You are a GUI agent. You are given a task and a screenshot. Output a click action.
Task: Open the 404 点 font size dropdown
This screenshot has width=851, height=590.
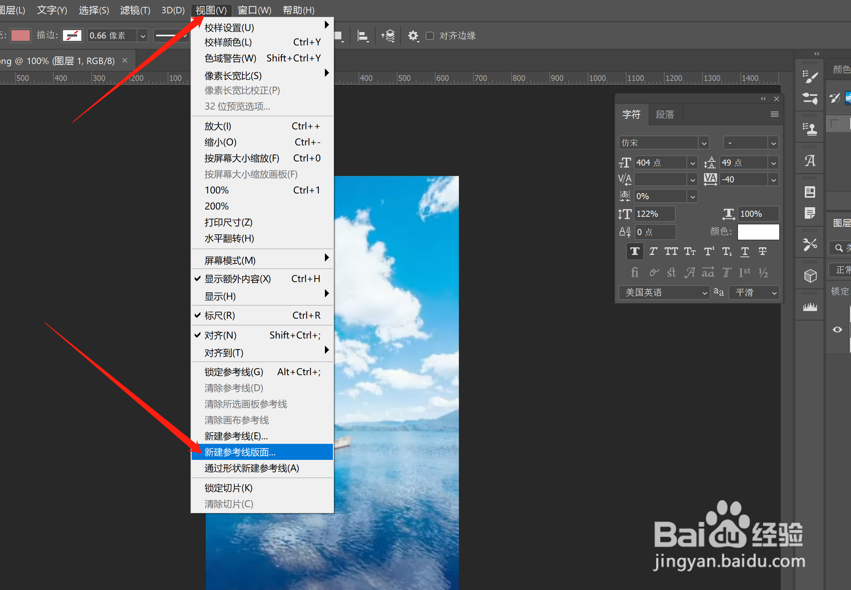point(693,163)
